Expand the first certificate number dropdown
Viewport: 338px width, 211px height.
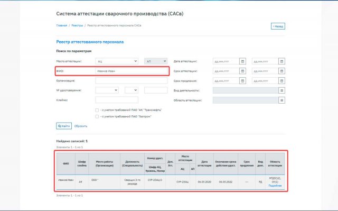tap(107, 90)
